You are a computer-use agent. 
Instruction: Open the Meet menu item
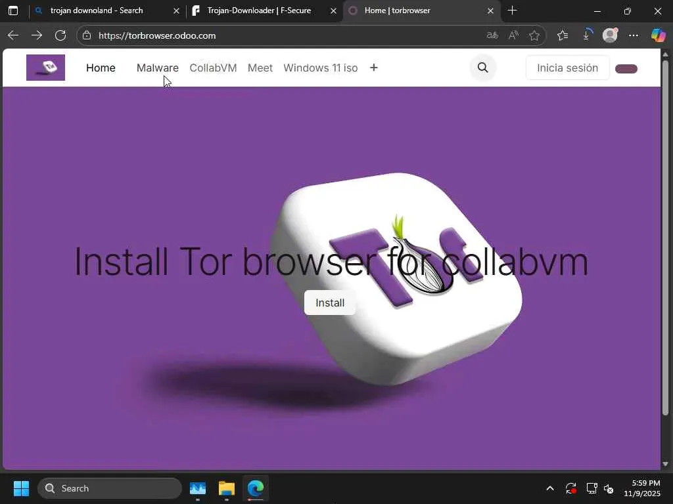click(x=260, y=68)
